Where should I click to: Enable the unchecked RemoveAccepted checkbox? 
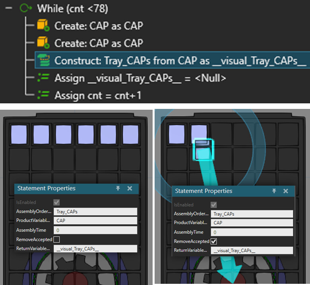56,240
